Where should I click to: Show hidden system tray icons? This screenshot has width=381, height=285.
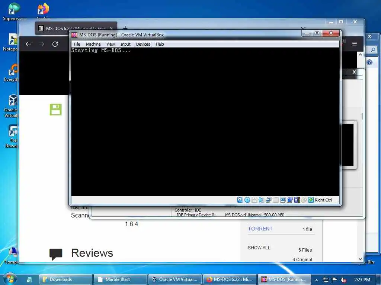[x=316, y=280]
